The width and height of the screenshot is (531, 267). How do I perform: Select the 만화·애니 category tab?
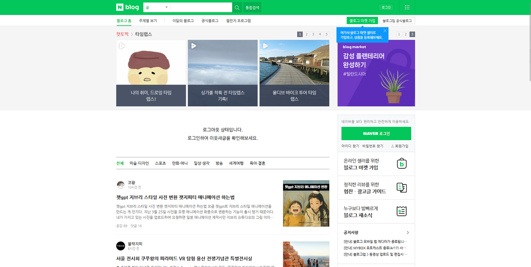[180, 163]
